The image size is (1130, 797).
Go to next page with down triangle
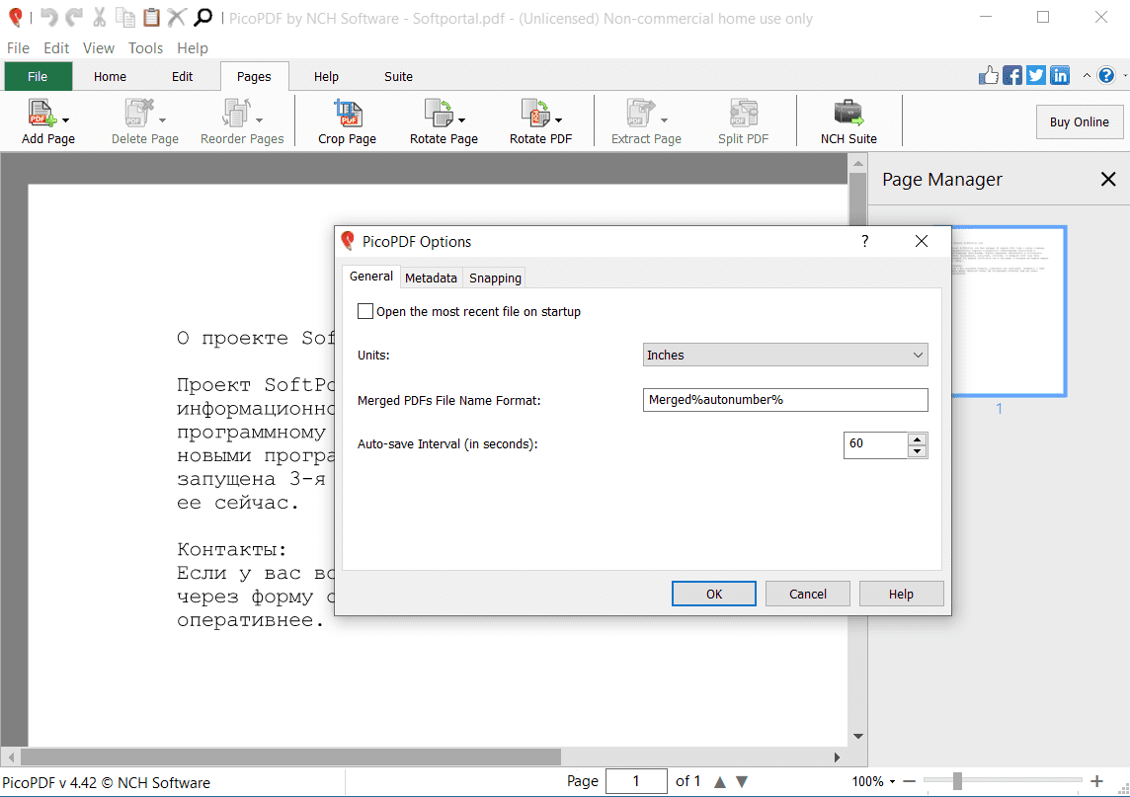(x=742, y=782)
